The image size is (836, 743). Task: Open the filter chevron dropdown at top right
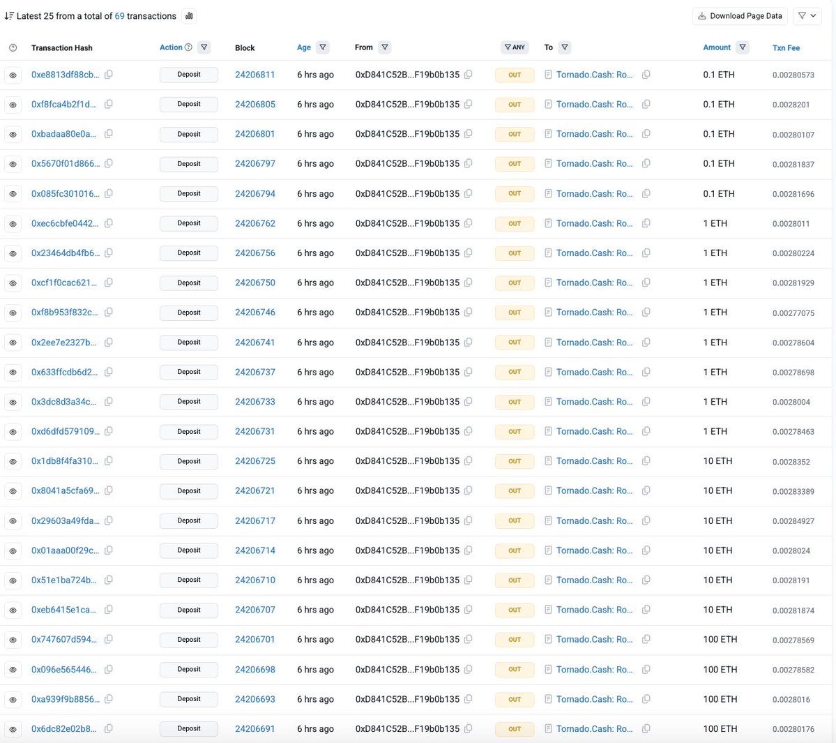(x=807, y=15)
